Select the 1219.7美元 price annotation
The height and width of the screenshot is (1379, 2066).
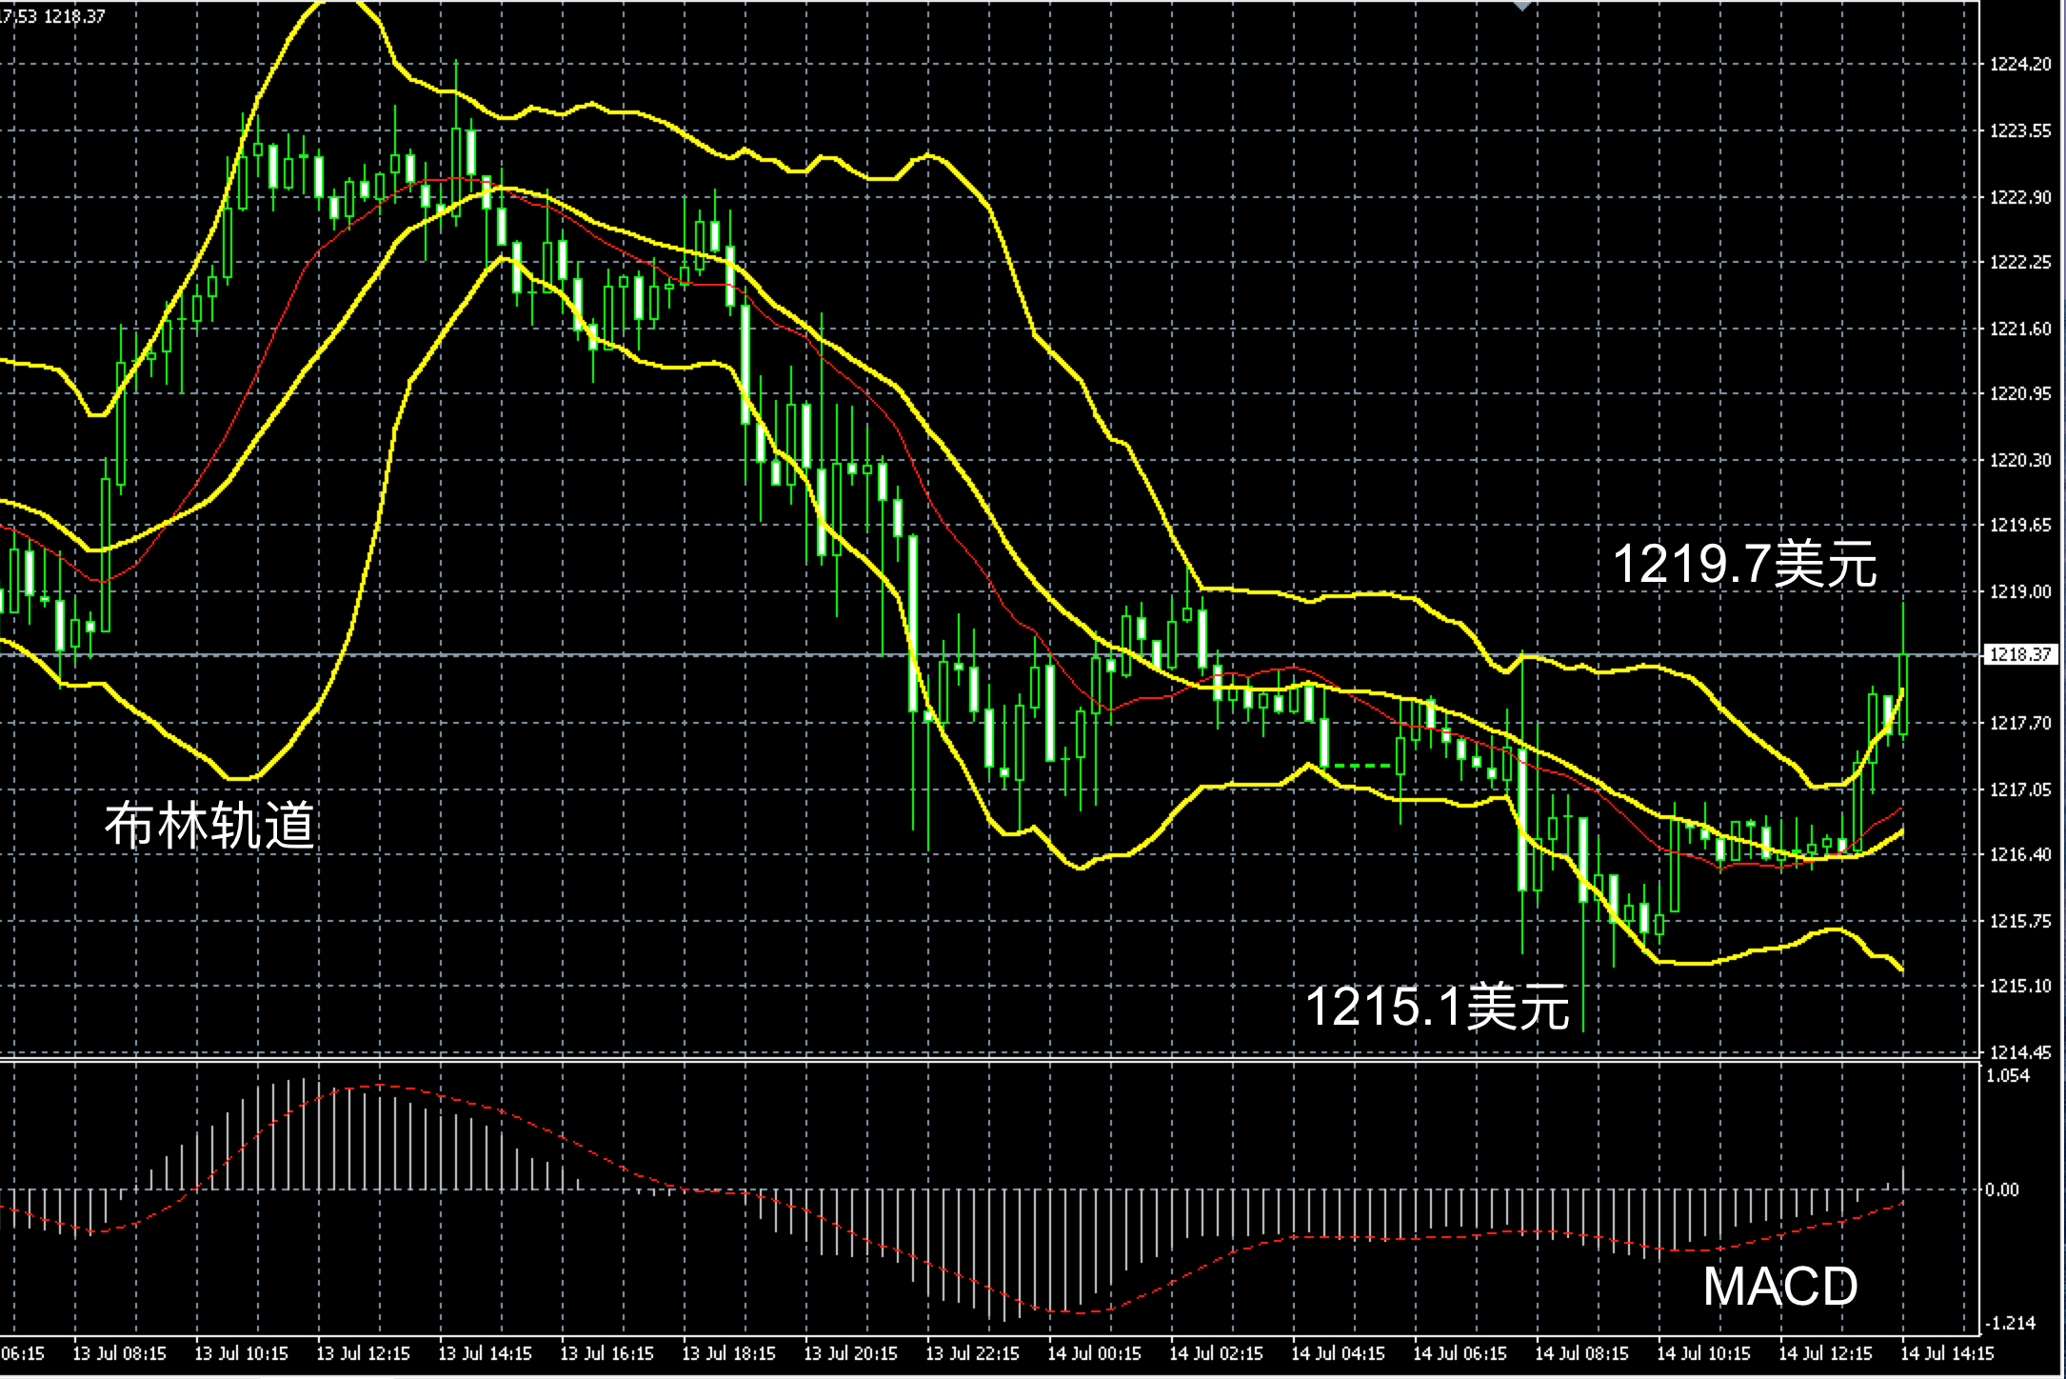pos(1744,564)
